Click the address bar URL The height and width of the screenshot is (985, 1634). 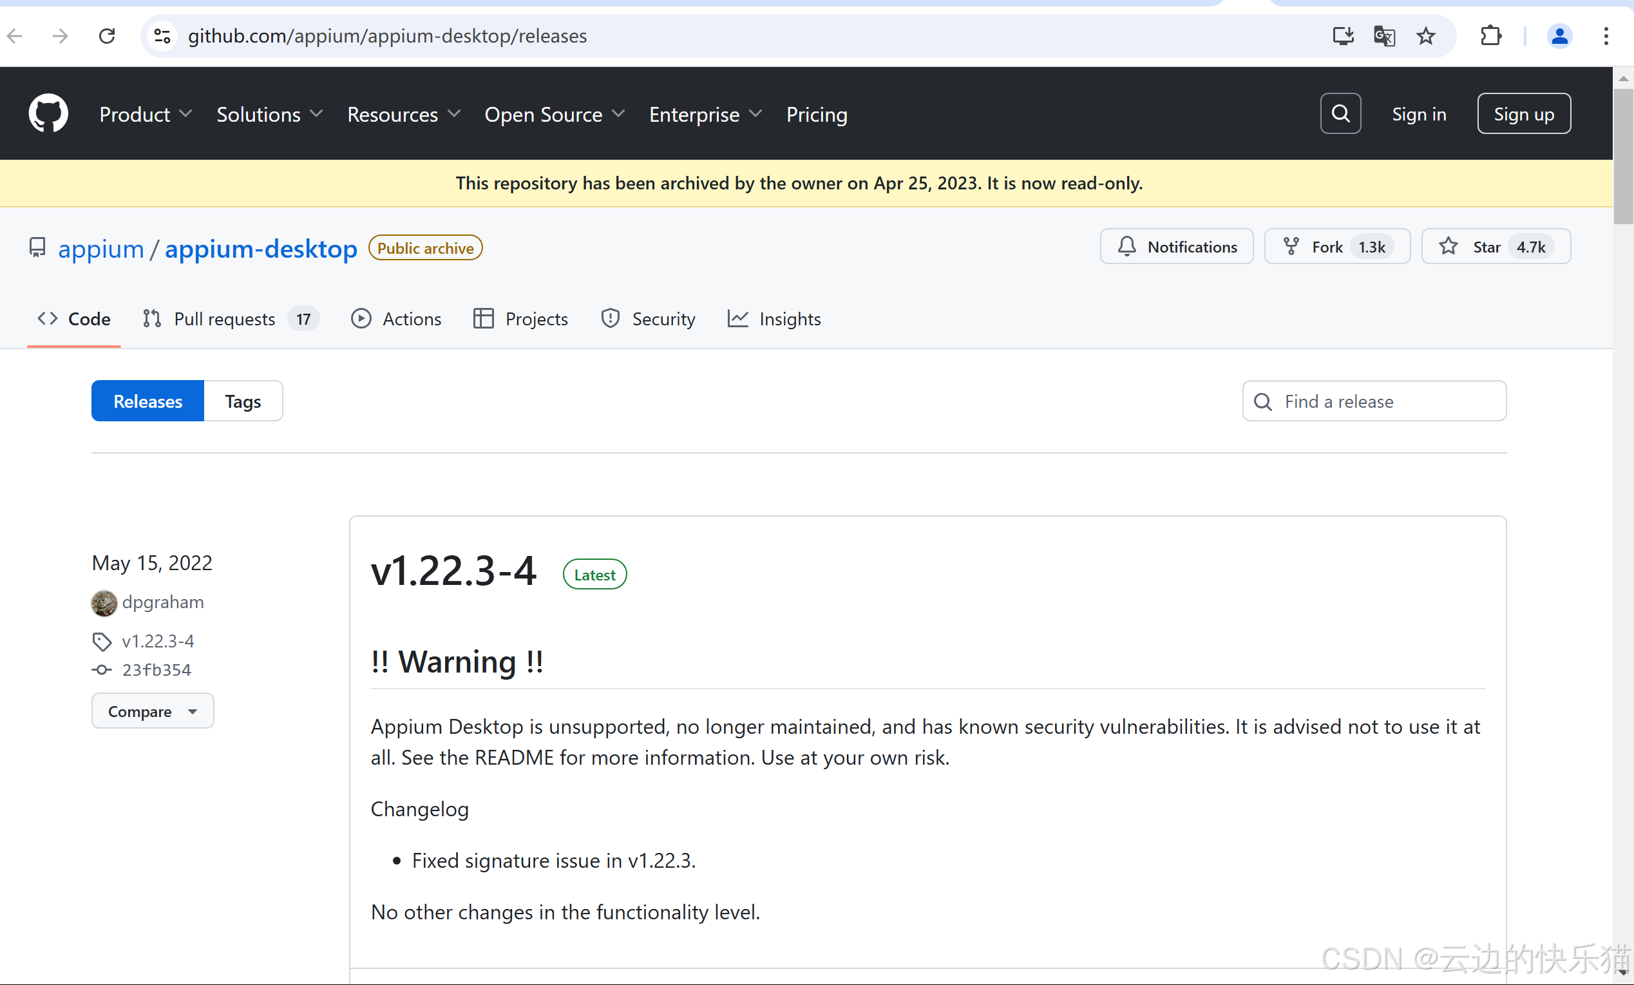point(387,36)
